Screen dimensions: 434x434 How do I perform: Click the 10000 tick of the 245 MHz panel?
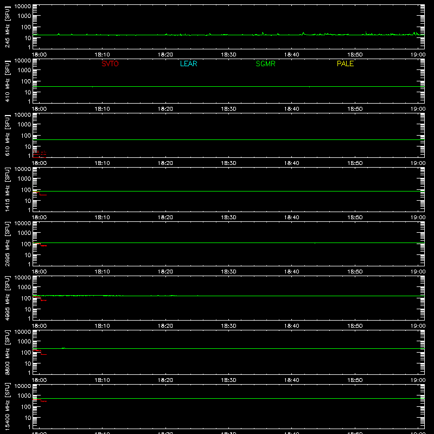[23, 7]
